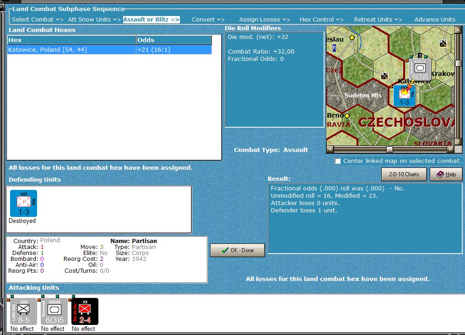This screenshot has width=465, height=335.
Task: Click the resource icon west of Katowice
Action: [x=384, y=76]
